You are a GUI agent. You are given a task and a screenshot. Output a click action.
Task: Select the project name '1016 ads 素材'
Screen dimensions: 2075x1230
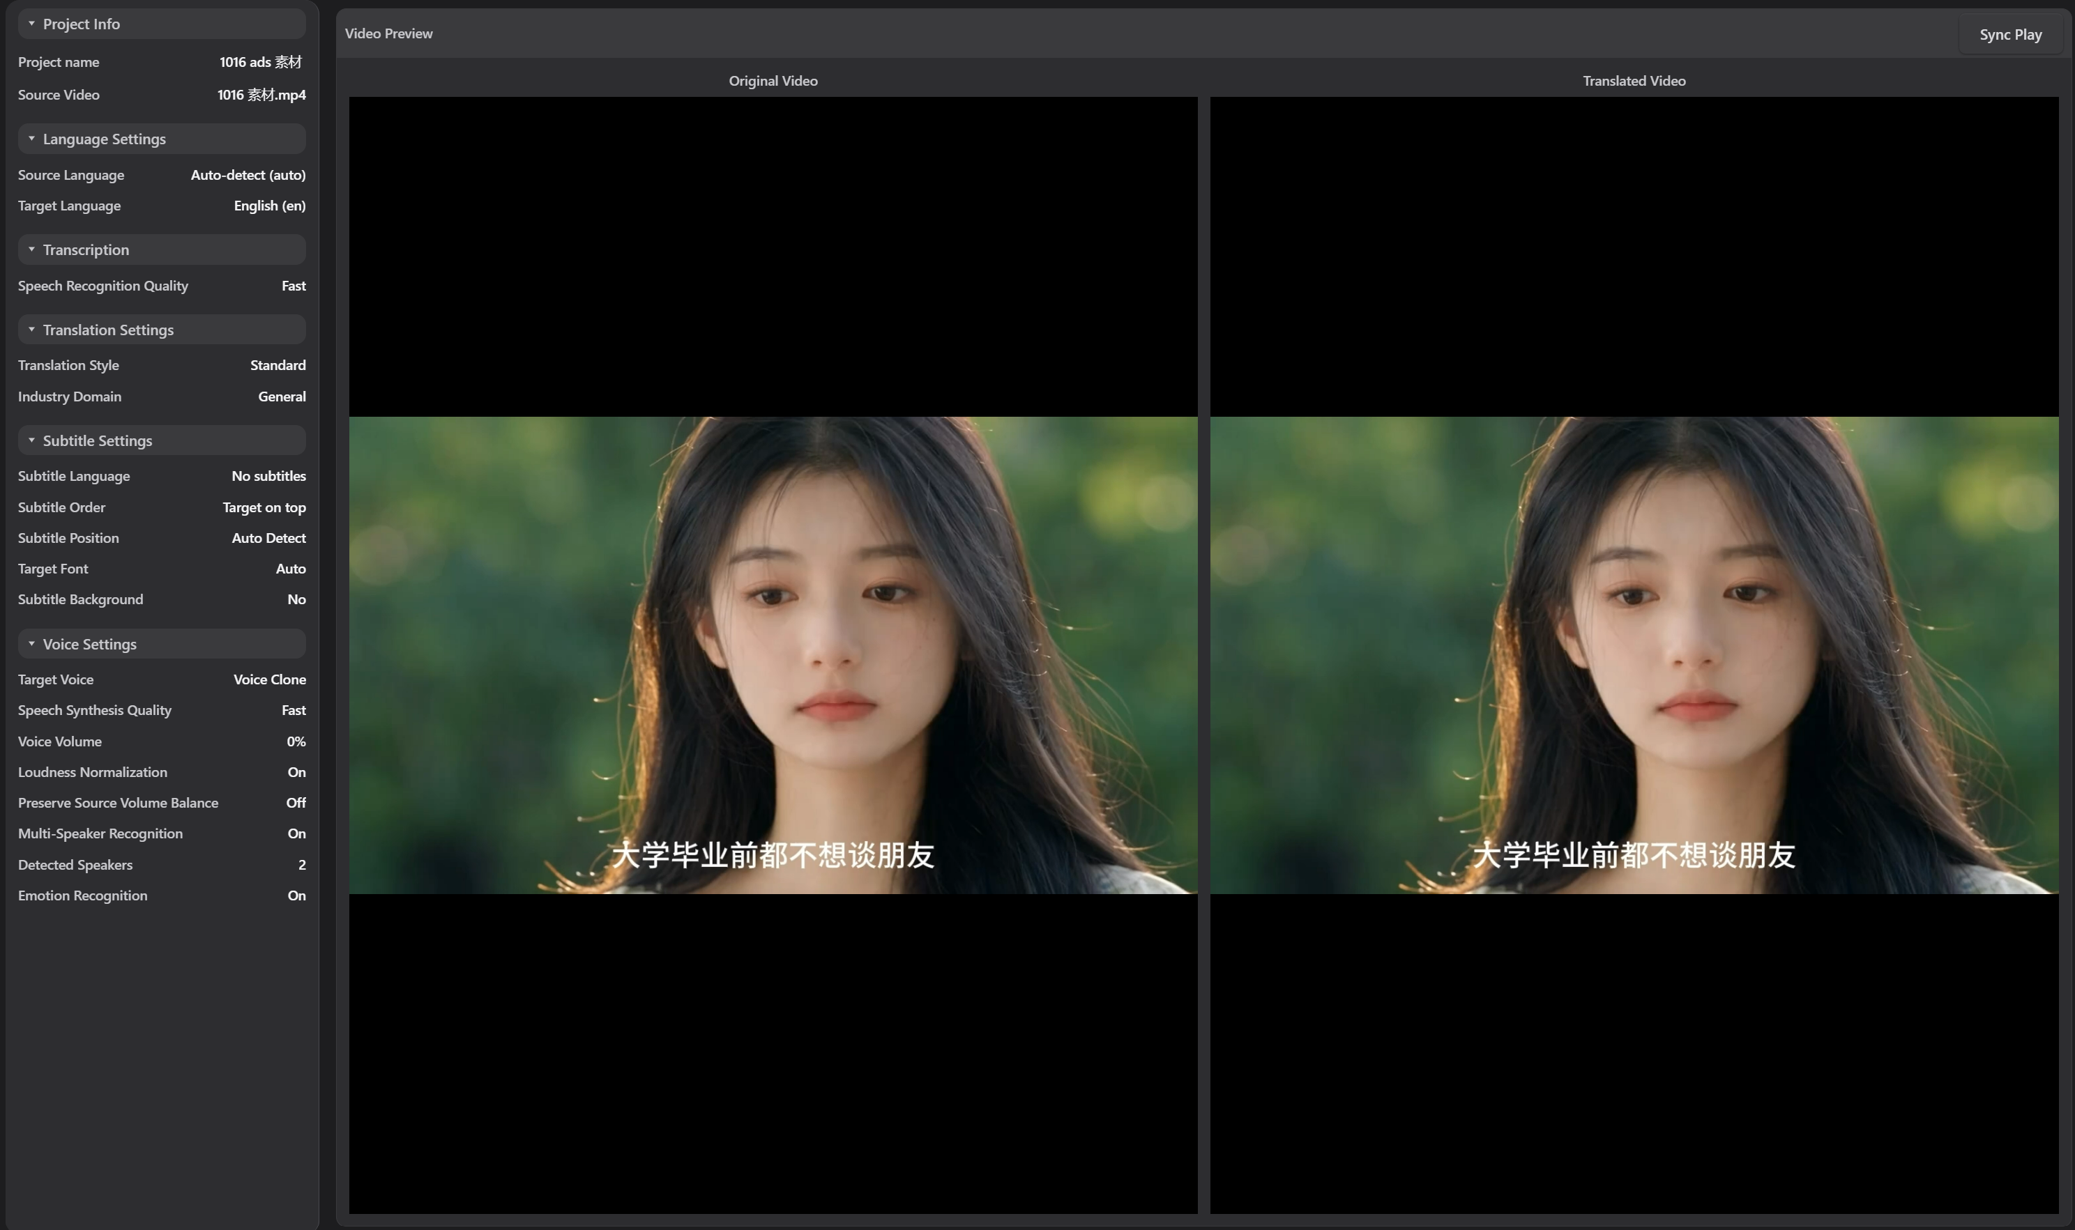pos(261,62)
